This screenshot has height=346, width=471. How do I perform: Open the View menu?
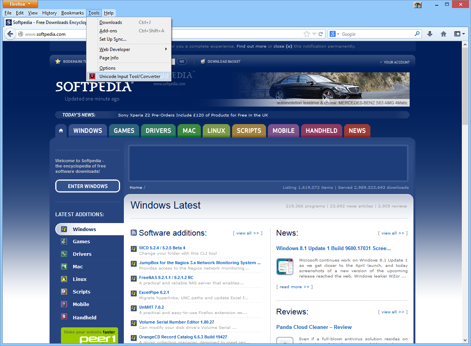(33, 13)
